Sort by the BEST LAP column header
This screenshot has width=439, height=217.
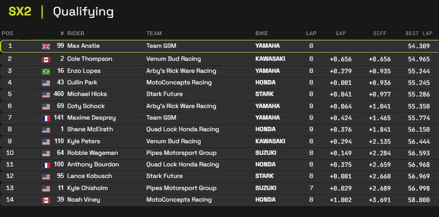(x=419, y=33)
